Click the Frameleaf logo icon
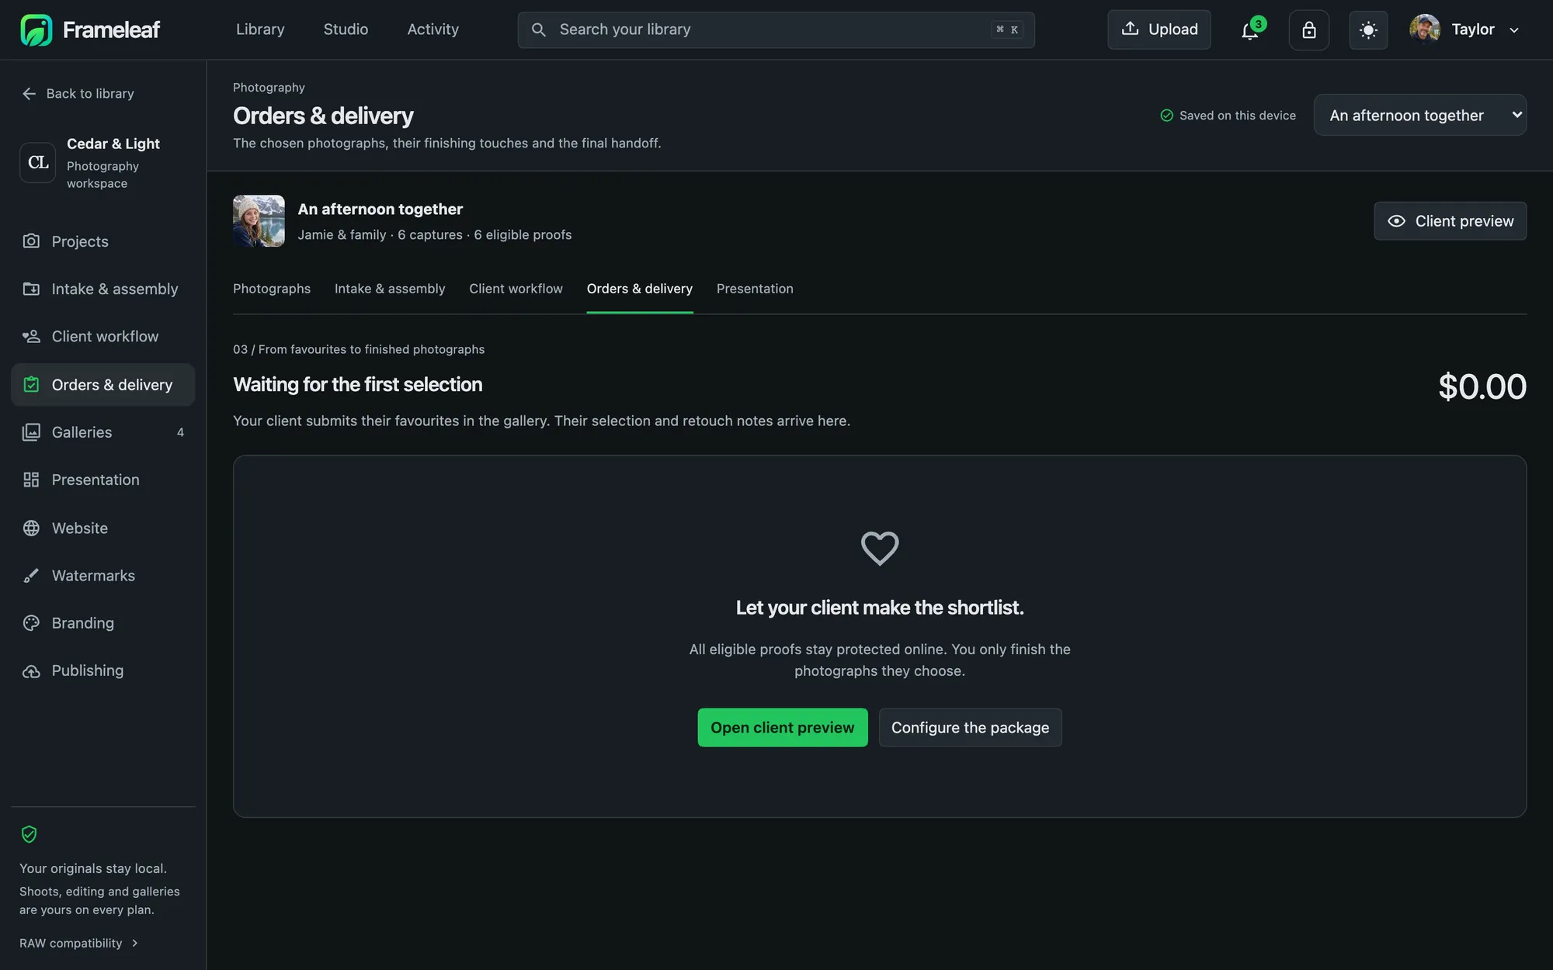The image size is (1553, 970). (36, 29)
